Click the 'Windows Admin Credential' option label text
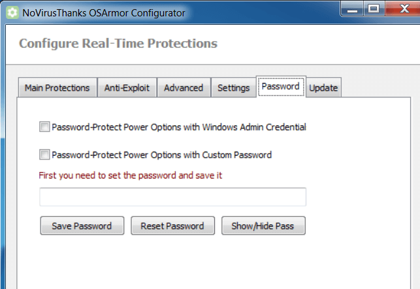This screenshot has height=289, width=420. [x=254, y=127]
